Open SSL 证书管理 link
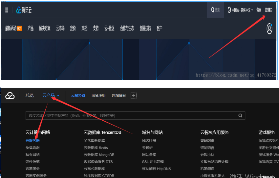 (153, 162)
